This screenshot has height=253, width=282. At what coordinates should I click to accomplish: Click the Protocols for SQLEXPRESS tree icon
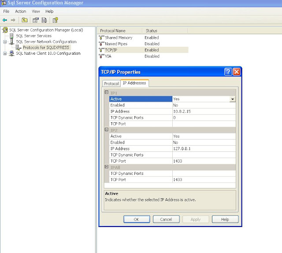18,48
